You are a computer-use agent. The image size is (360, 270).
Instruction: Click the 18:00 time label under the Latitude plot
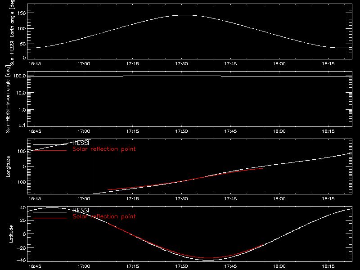279,266
